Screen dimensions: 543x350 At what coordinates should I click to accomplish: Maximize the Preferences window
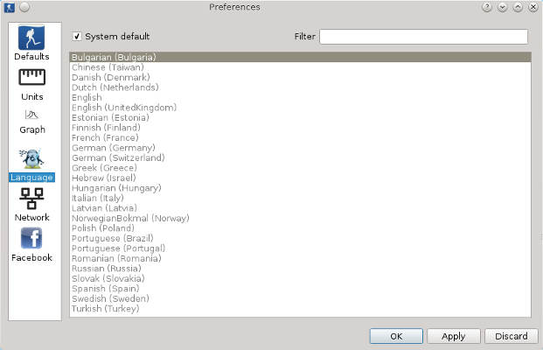pos(518,7)
